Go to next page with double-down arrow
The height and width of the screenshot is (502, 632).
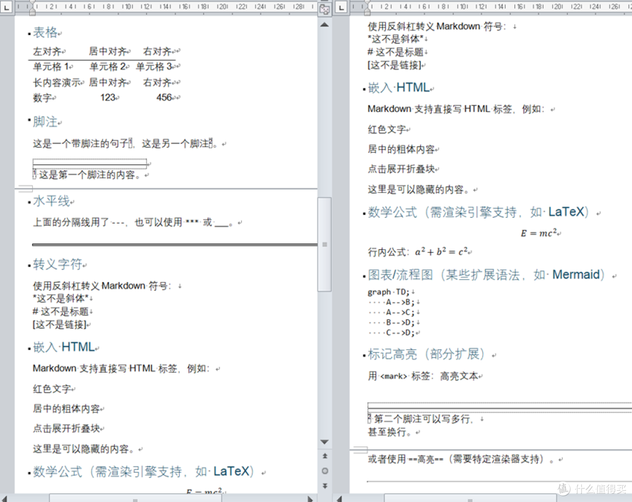(x=324, y=486)
